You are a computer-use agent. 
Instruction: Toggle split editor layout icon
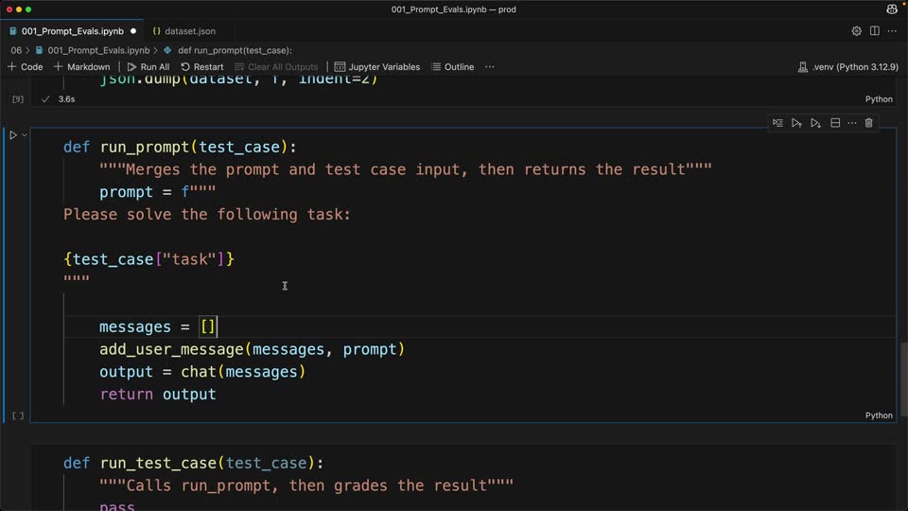coord(874,31)
